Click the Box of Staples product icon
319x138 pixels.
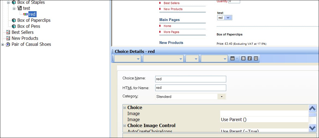[14, 2]
